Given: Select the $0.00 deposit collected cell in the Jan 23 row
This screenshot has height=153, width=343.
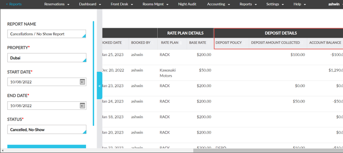Looking at the screenshot, I should [300, 86].
